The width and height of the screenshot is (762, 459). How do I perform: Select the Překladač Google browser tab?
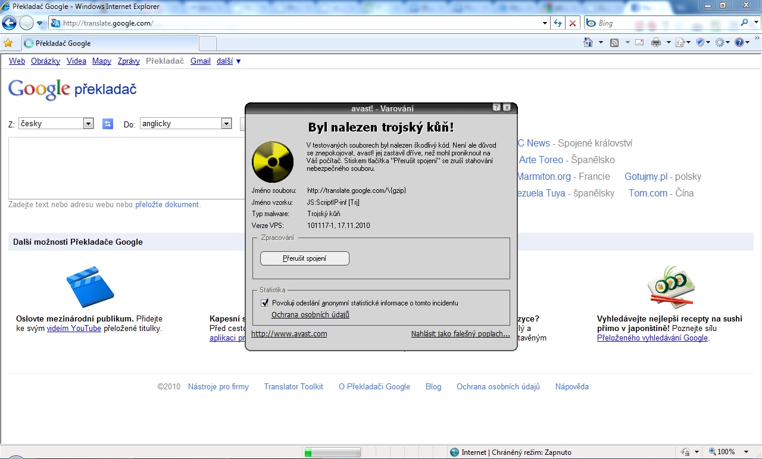point(110,43)
